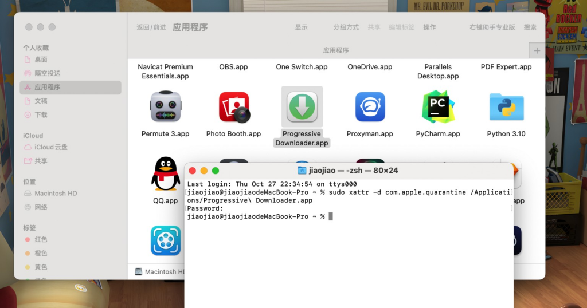Open the Permute 3 app icon

[166, 107]
